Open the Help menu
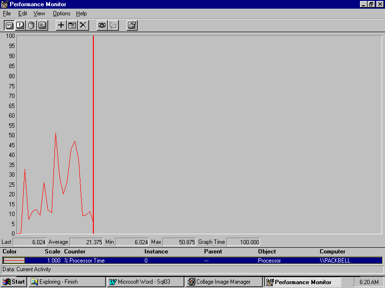 click(x=81, y=13)
